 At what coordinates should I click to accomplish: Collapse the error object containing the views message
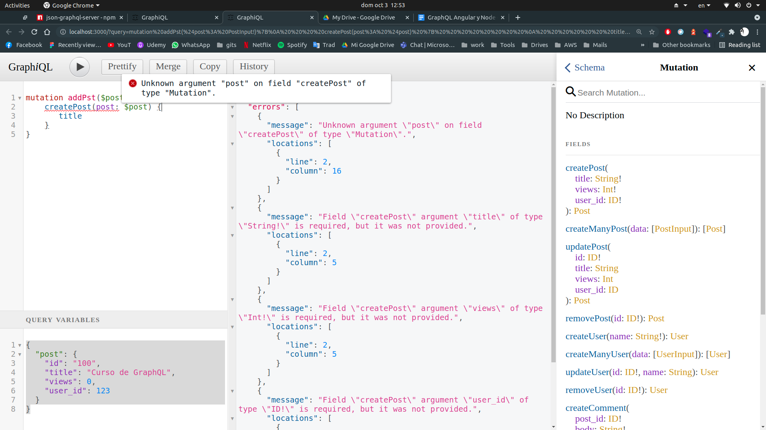pyautogui.click(x=232, y=299)
